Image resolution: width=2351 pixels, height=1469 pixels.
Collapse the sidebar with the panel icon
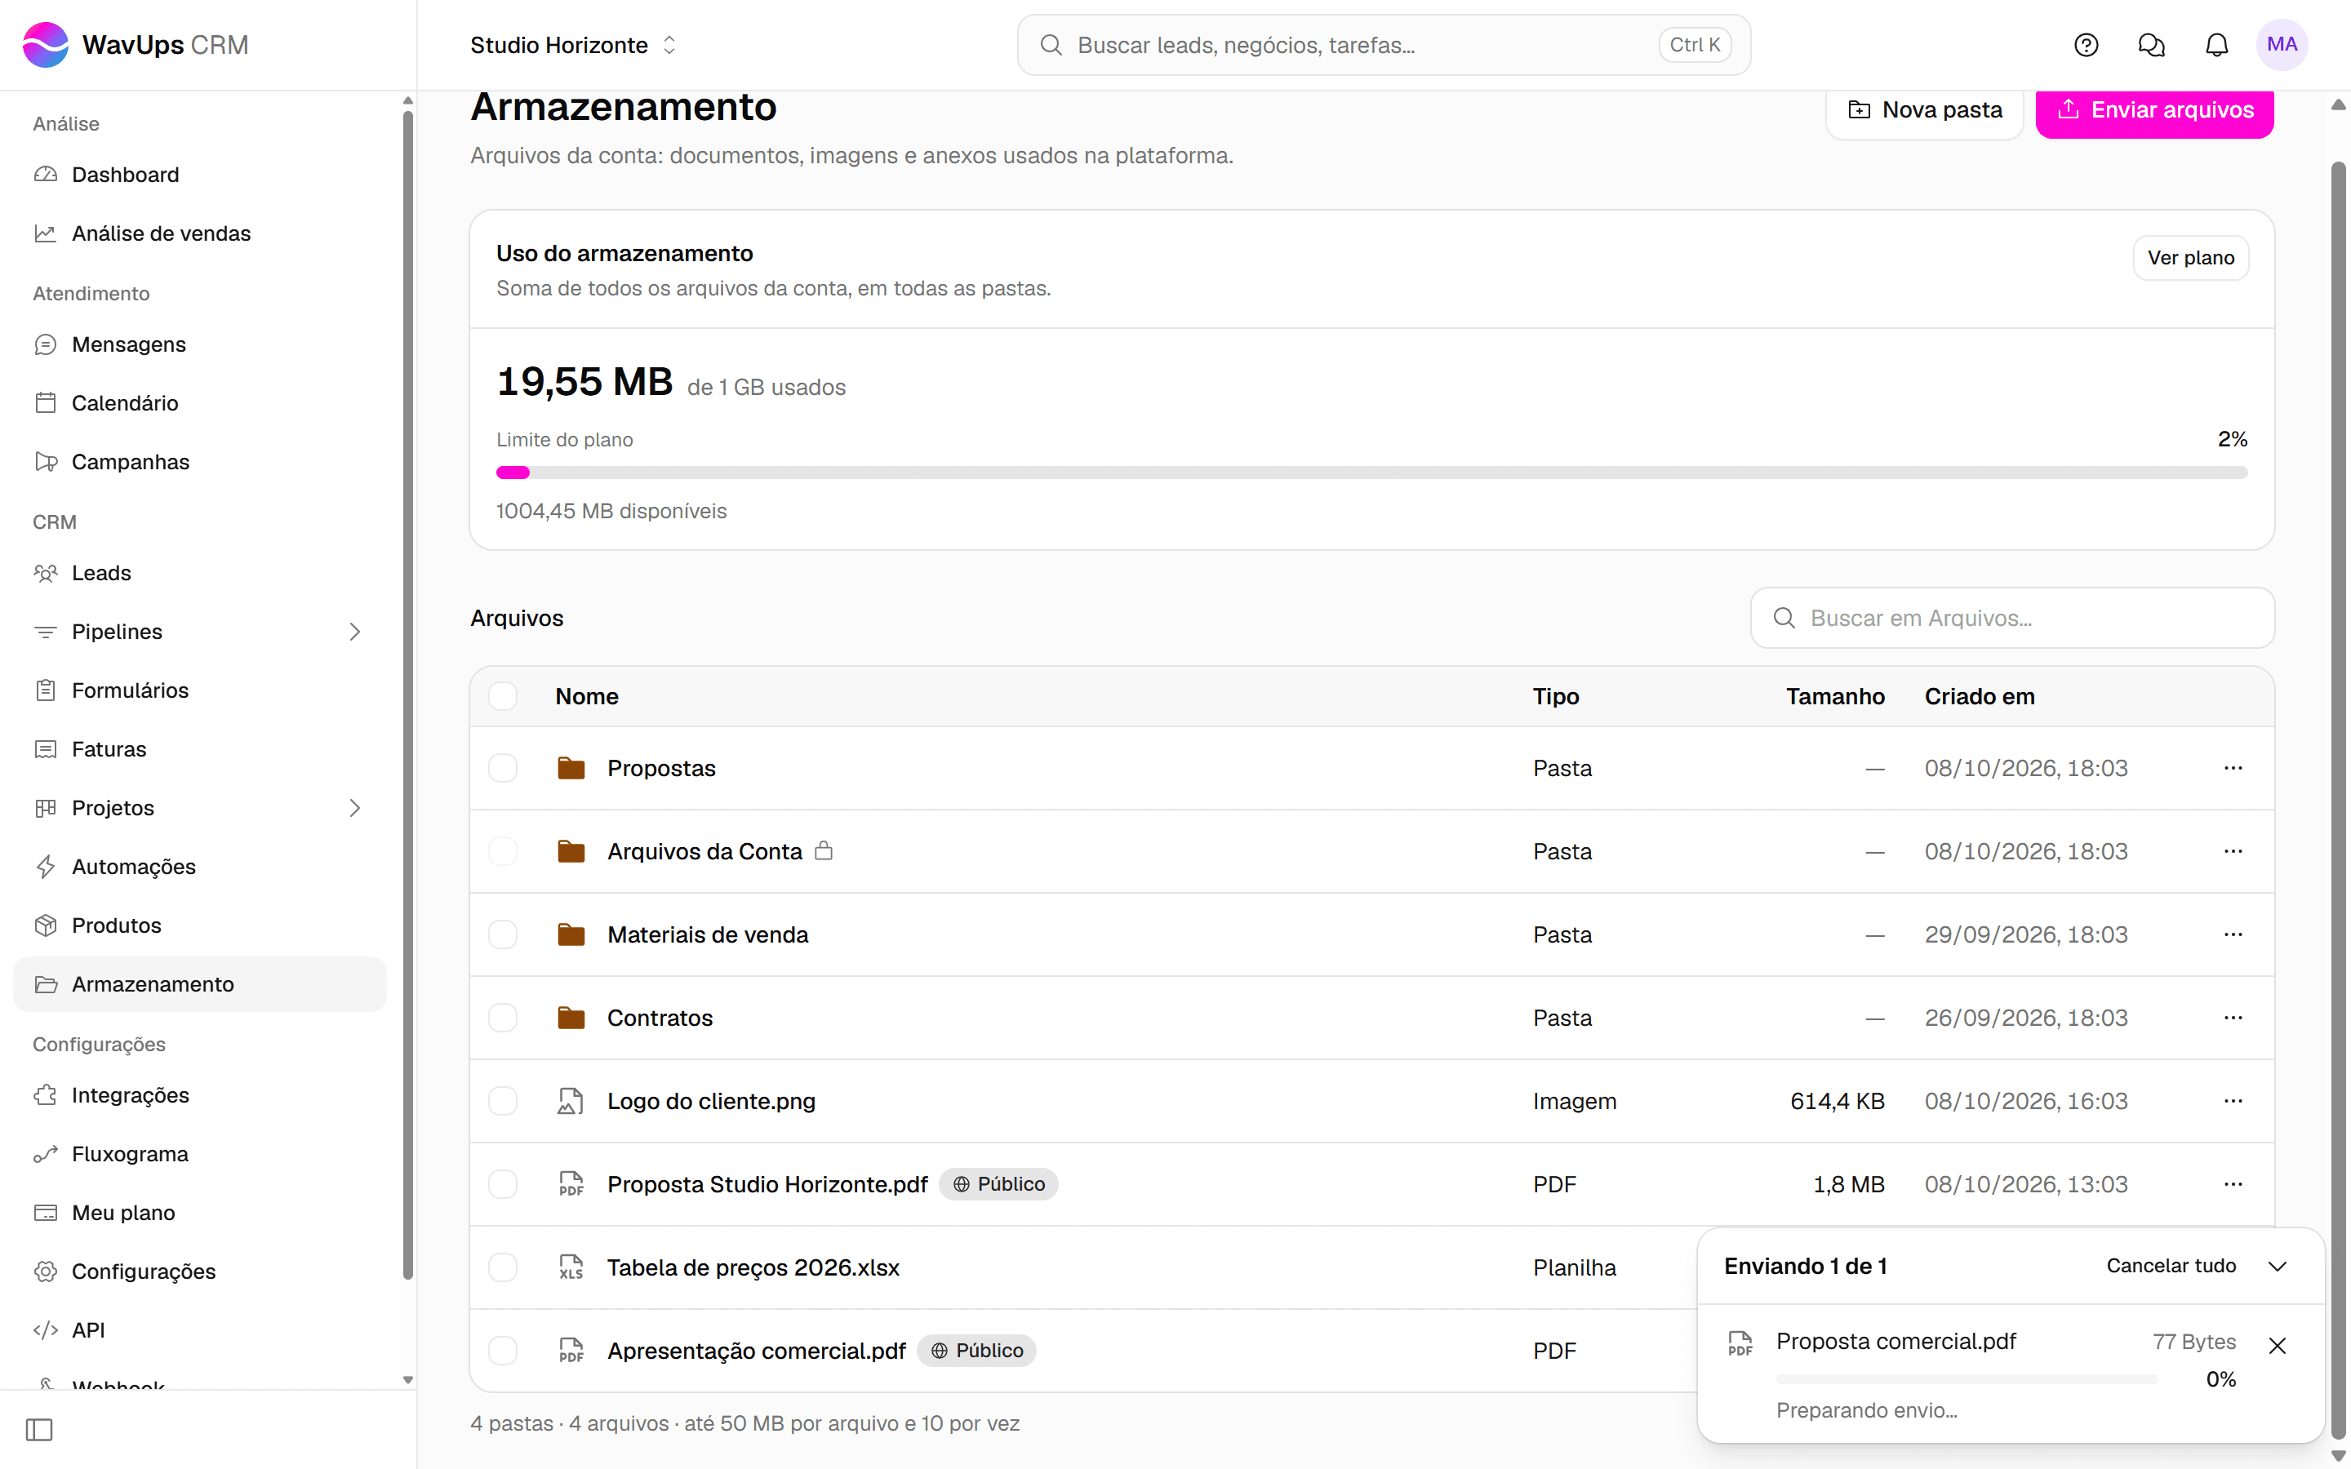click(x=39, y=1429)
